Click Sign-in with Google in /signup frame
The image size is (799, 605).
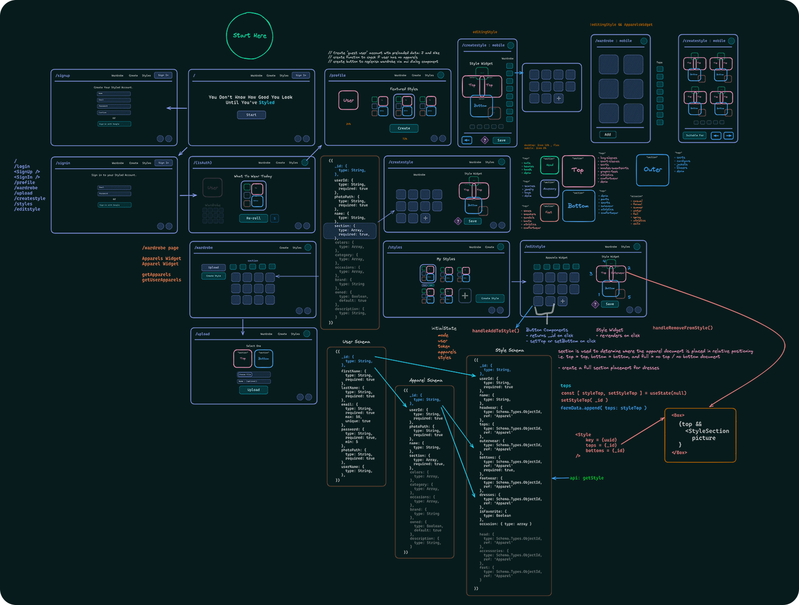tap(114, 124)
